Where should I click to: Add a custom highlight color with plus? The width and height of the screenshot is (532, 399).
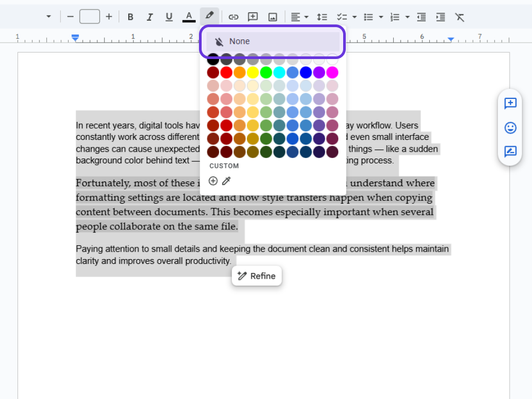213,181
